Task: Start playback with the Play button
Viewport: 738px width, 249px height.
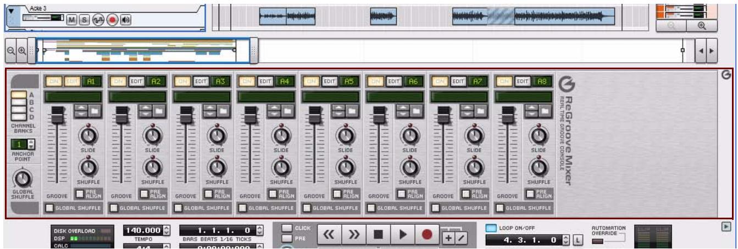Action: pyautogui.click(x=404, y=235)
